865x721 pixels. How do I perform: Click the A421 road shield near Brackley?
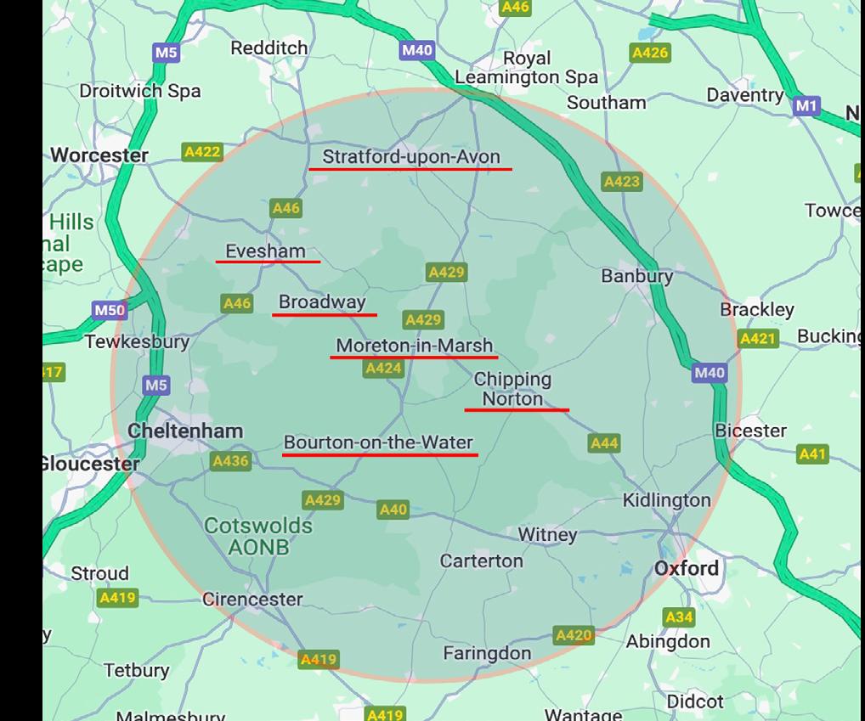pos(758,339)
